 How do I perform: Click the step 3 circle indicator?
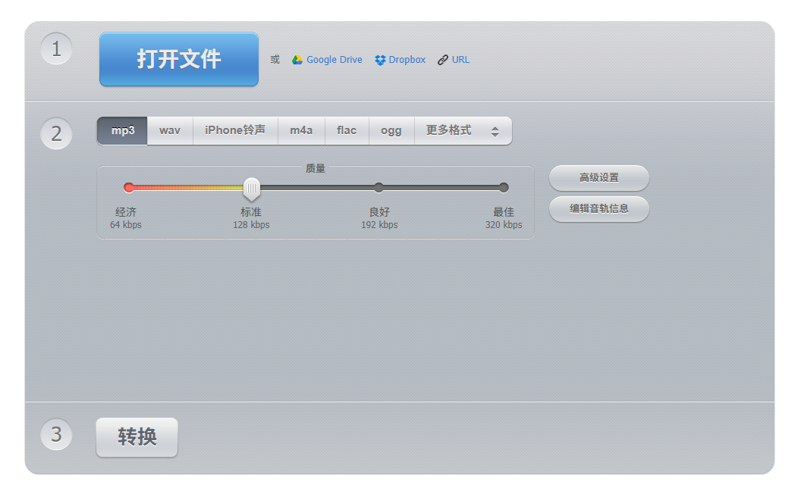tap(56, 434)
